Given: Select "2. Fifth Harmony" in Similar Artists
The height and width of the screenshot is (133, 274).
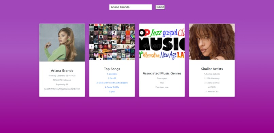Looking at the screenshot, I should [212, 79].
